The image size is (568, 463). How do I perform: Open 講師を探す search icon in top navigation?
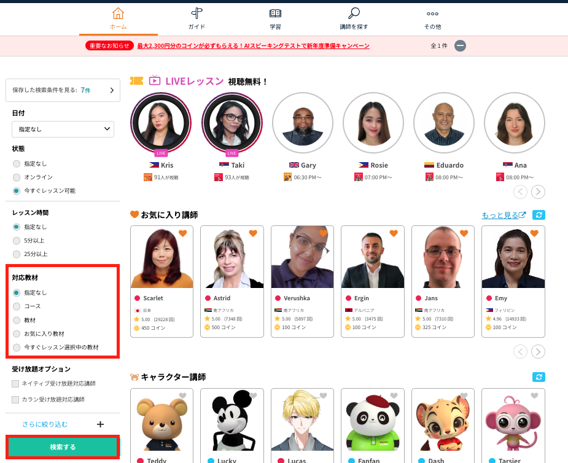point(354,14)
